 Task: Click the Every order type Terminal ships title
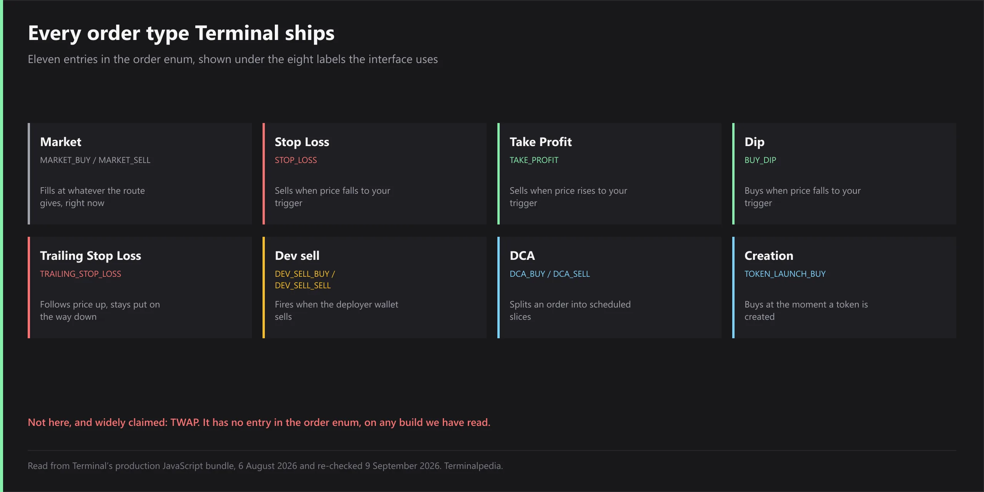click(181, 33)
